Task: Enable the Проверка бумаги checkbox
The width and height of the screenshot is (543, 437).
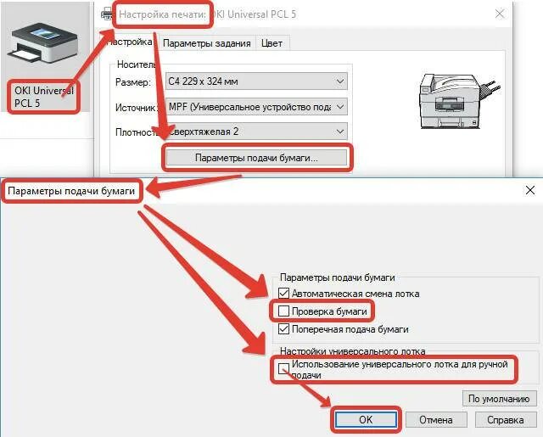Action: coord(283,311)
